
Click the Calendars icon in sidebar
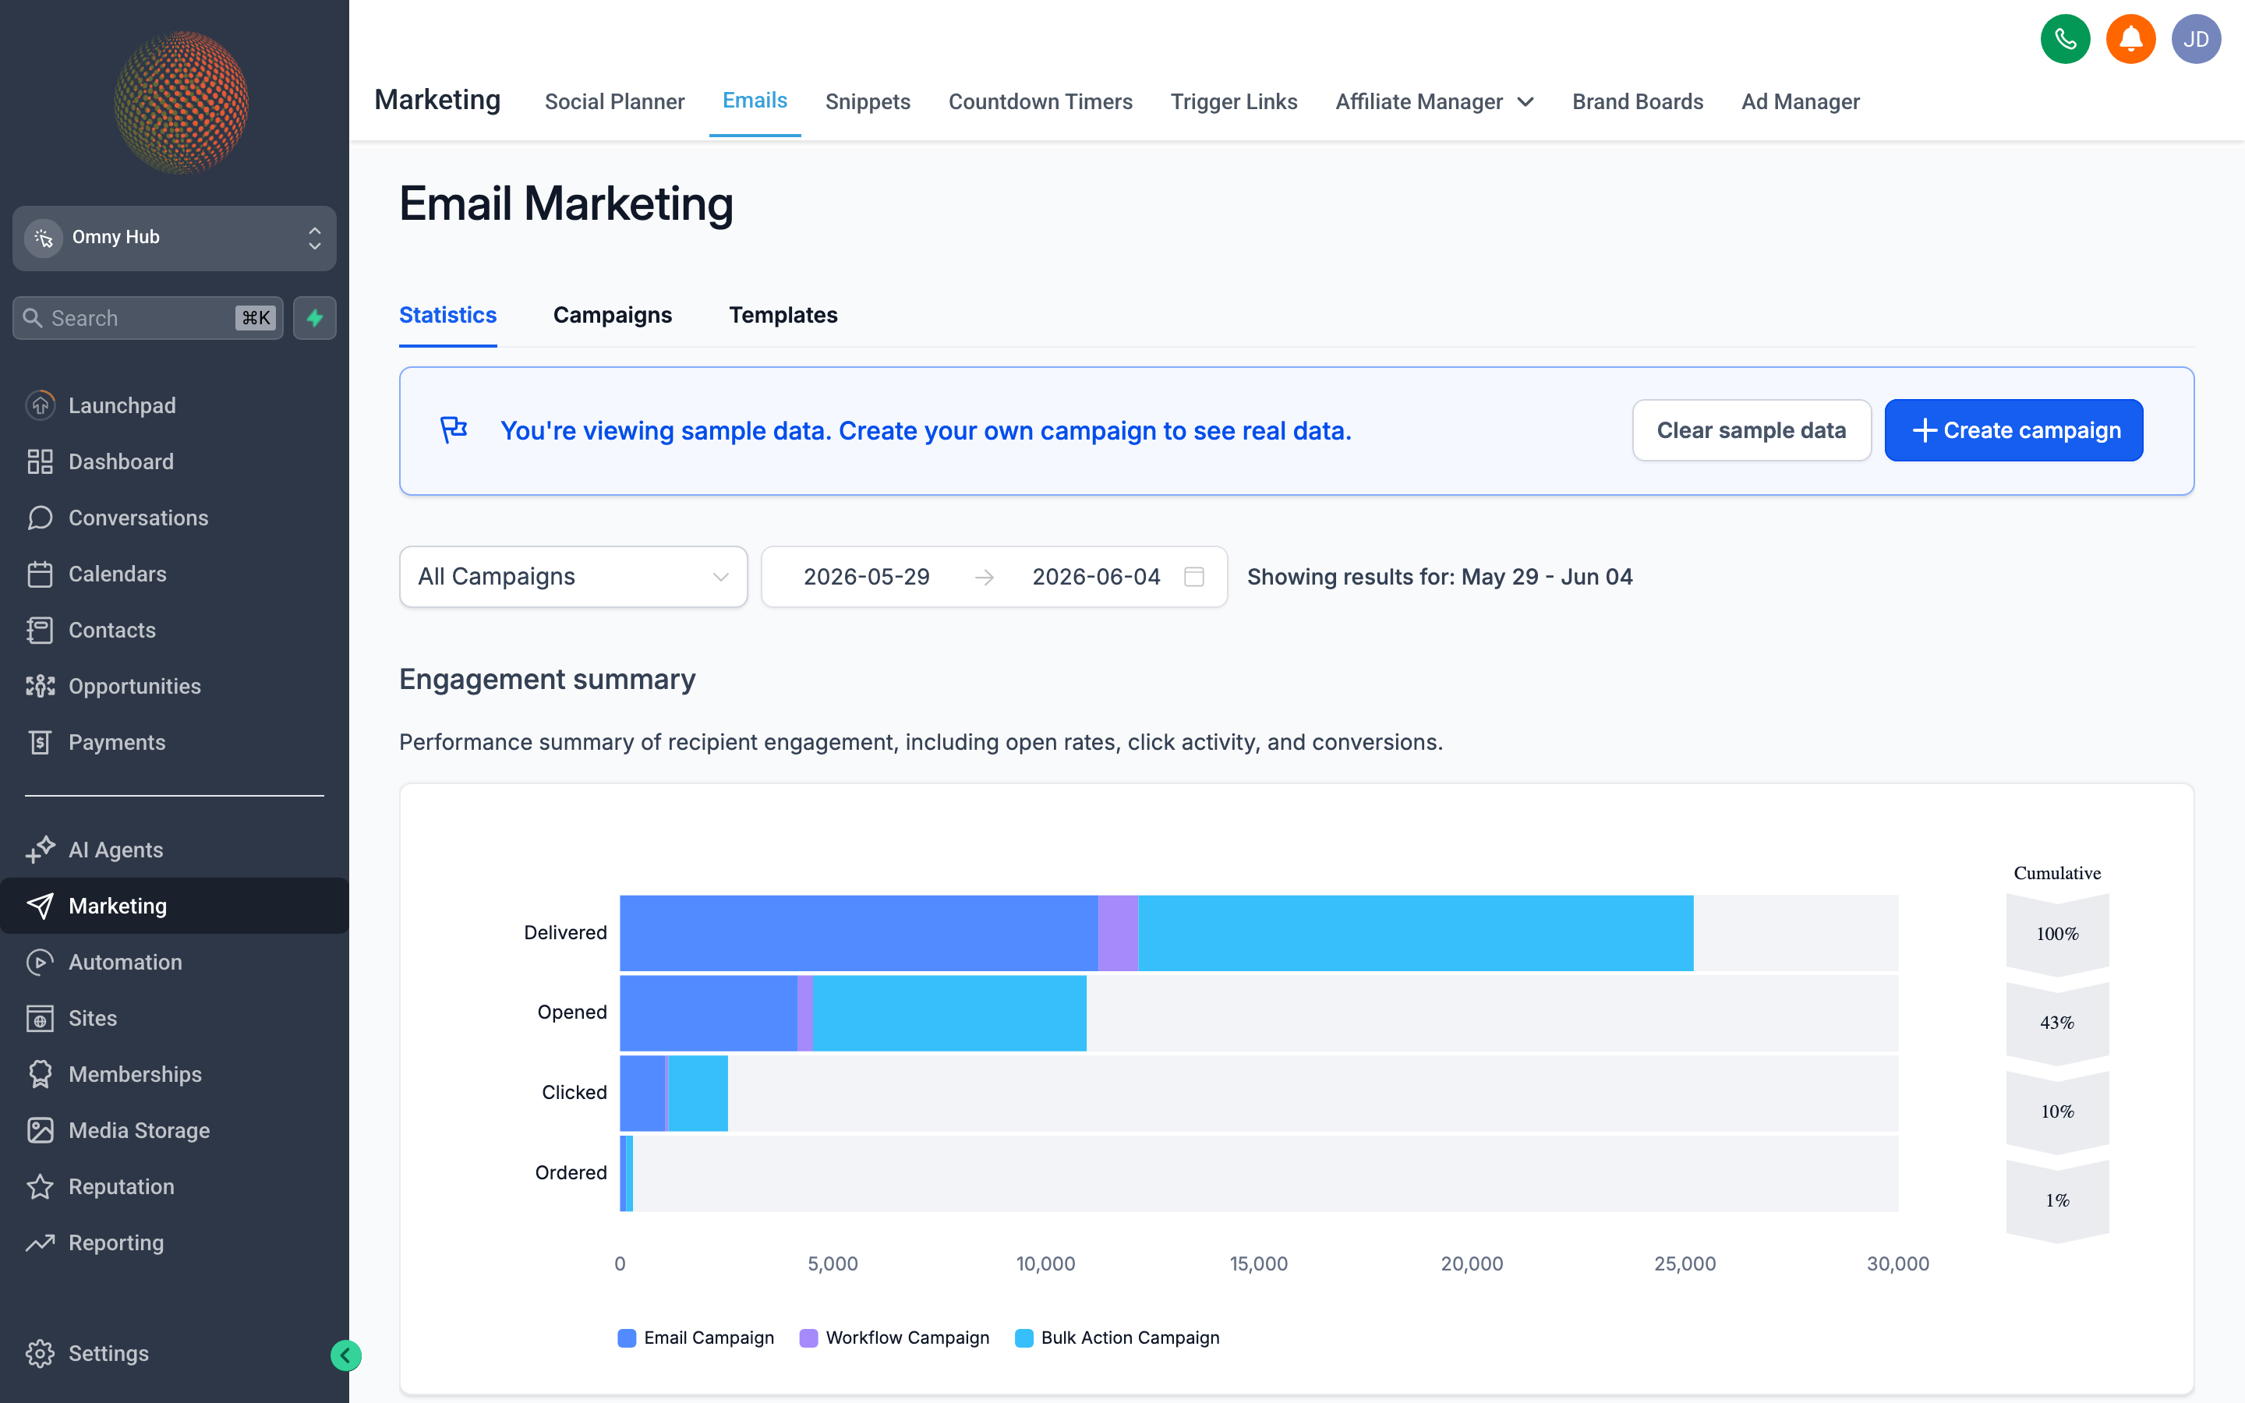point(40,574)
